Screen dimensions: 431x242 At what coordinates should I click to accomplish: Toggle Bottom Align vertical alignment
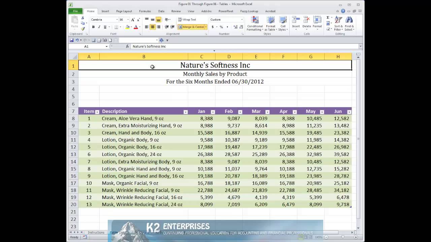[159, 19]
